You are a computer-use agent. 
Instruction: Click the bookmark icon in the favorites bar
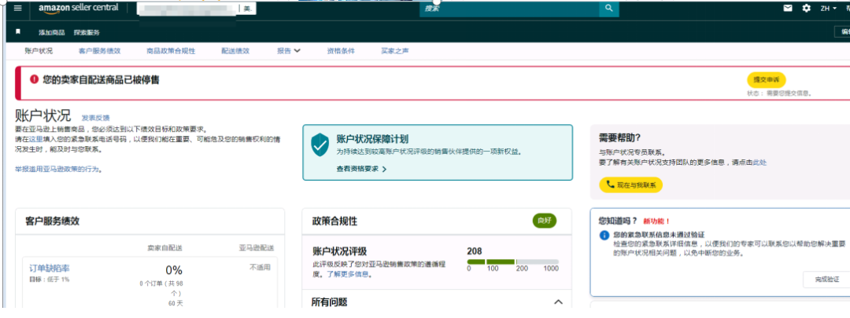[x=18, y=32]
